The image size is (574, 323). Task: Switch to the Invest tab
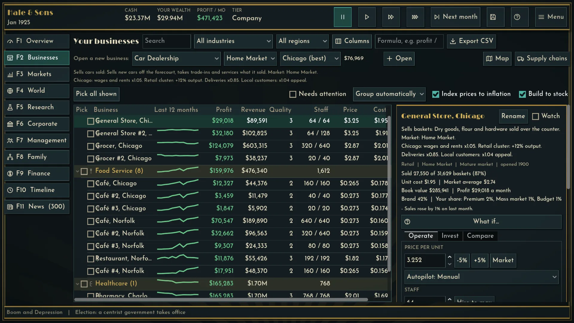450,236
